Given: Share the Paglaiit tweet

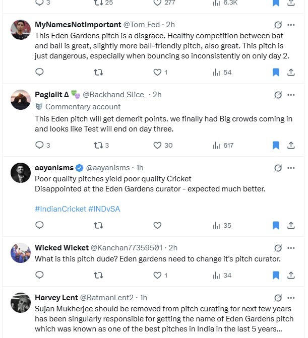Looking at the screenshot, I should point(291,145).
